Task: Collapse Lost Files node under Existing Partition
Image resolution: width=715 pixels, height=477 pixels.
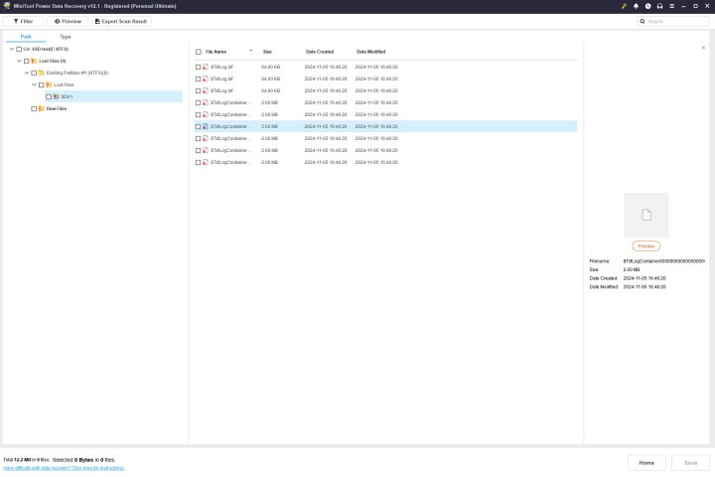Action: tap(34, 84)
